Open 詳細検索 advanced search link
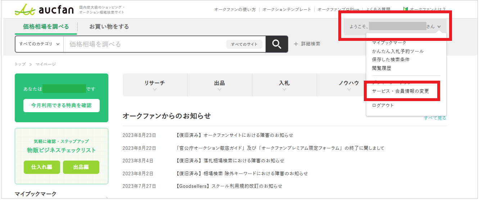The width and height of the screenshot is (479, 200). 311,44
